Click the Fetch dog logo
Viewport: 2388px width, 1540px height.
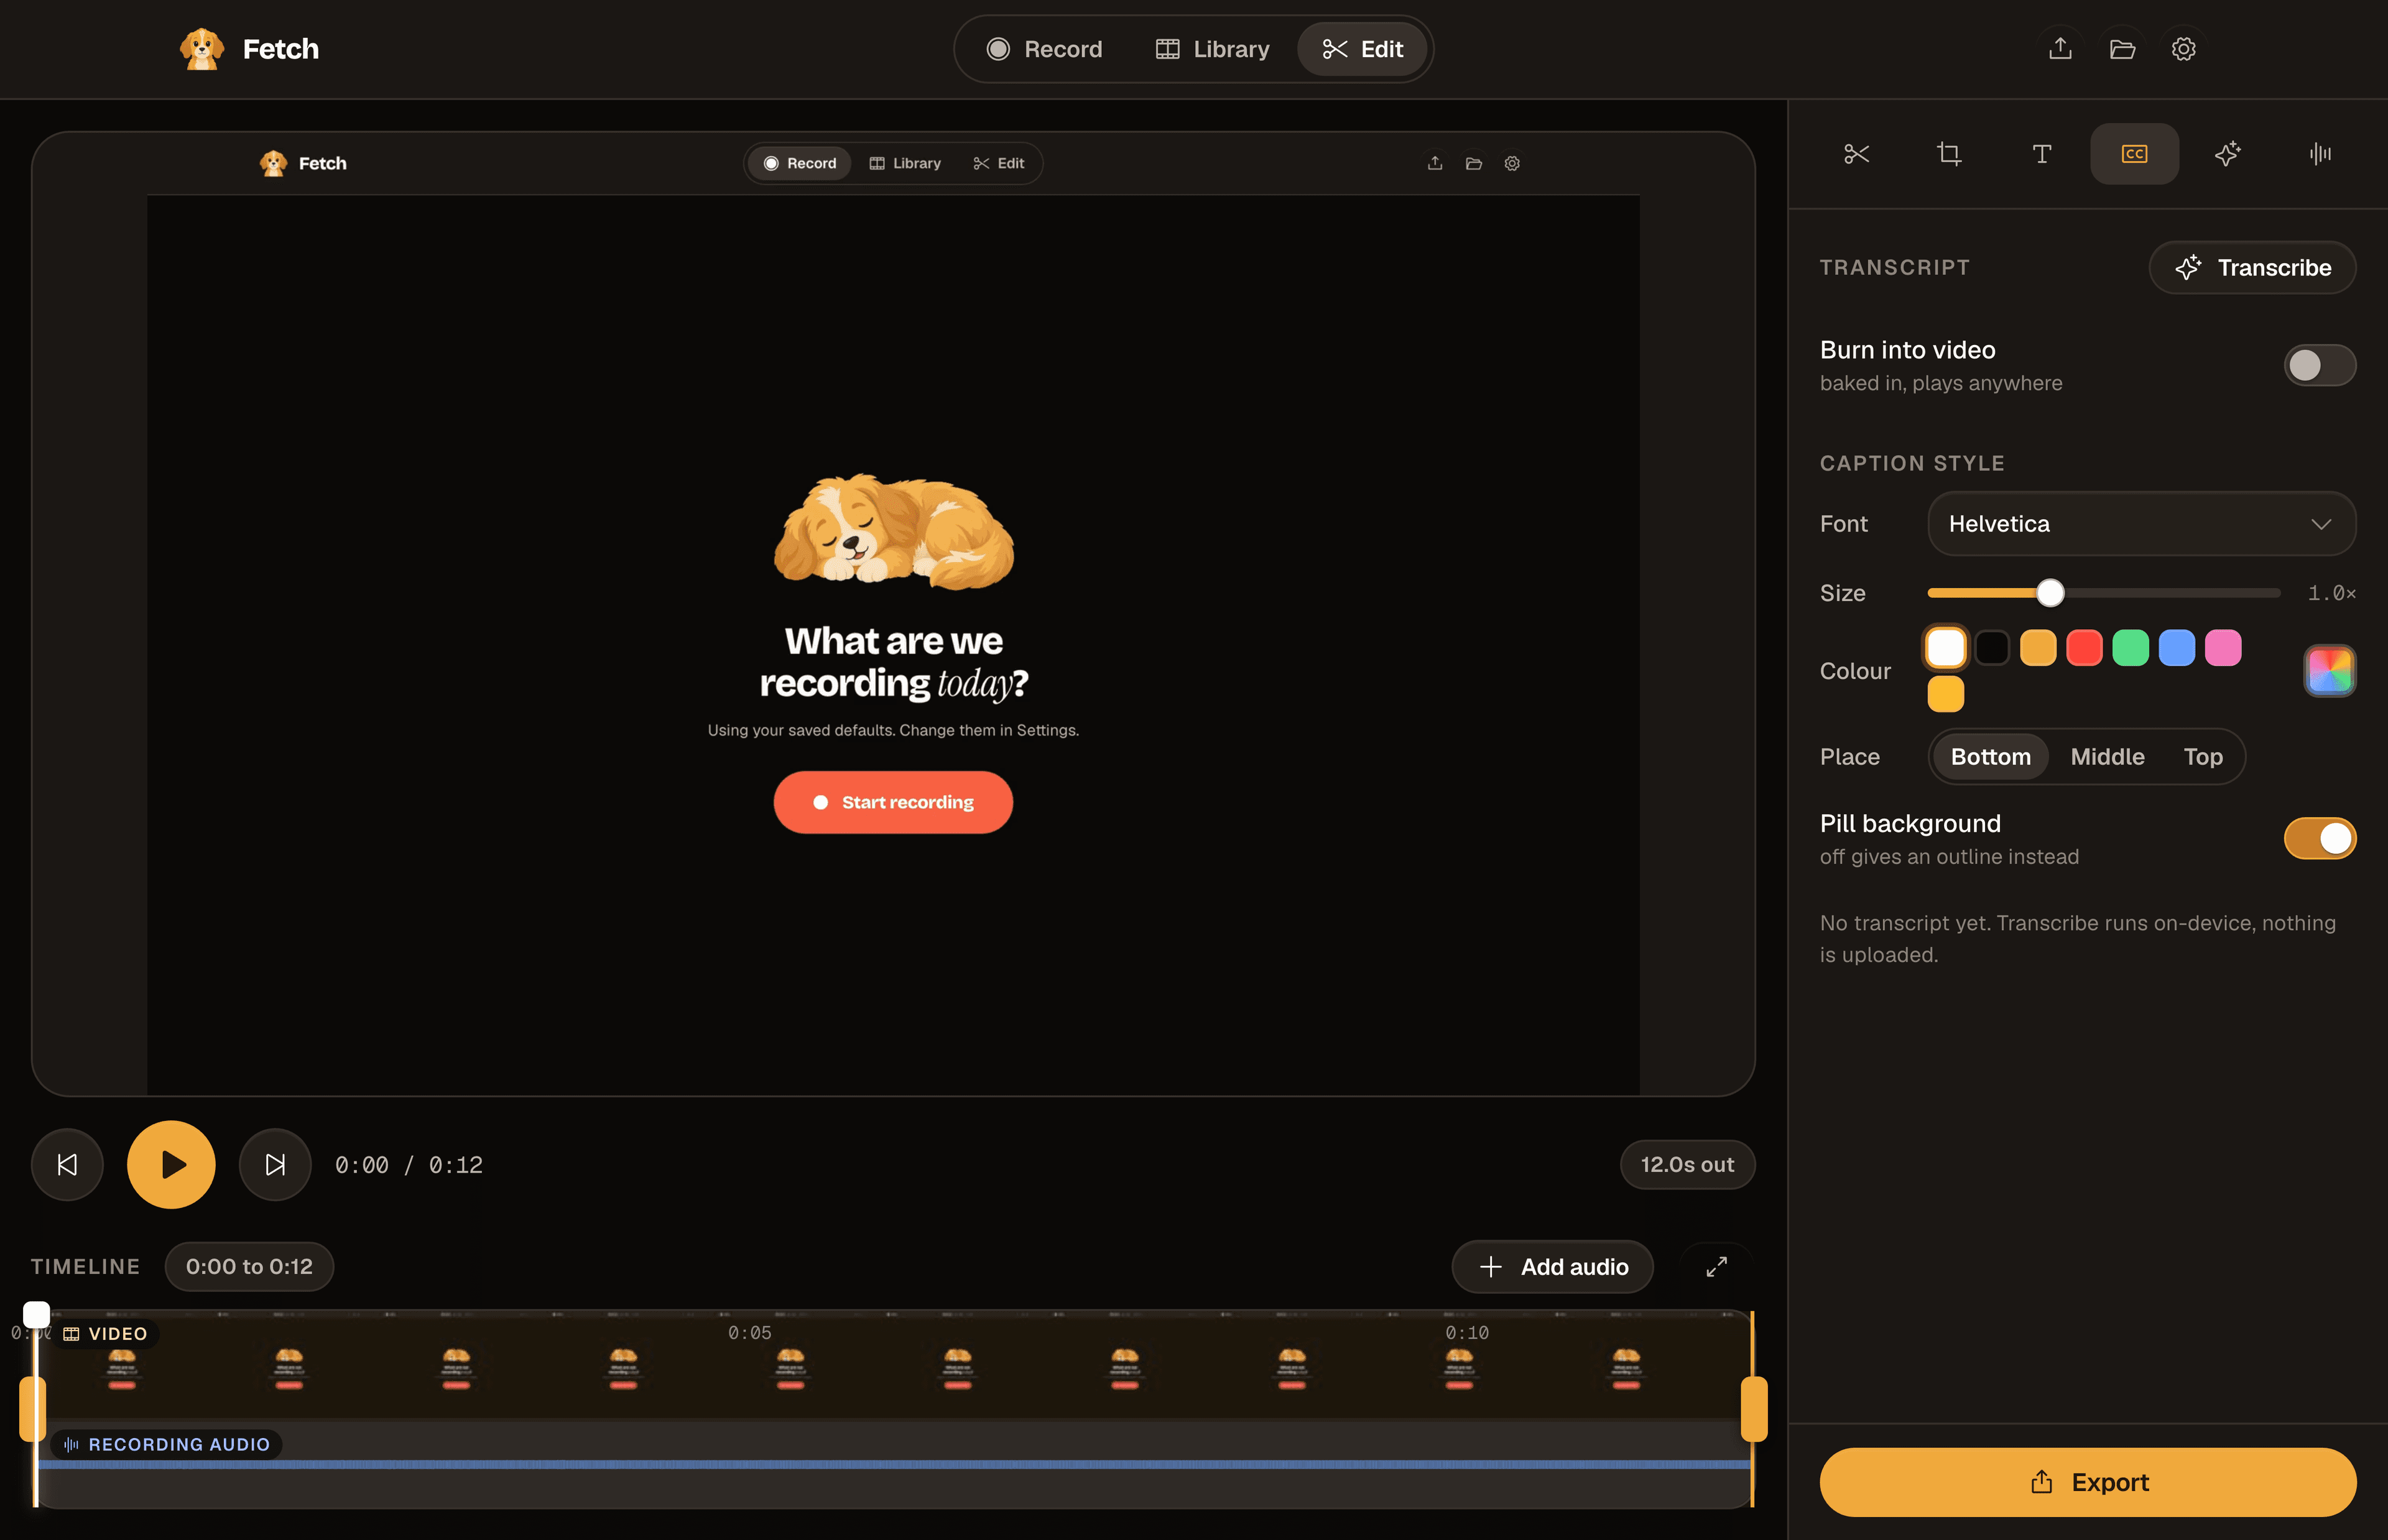pos(202,48)
